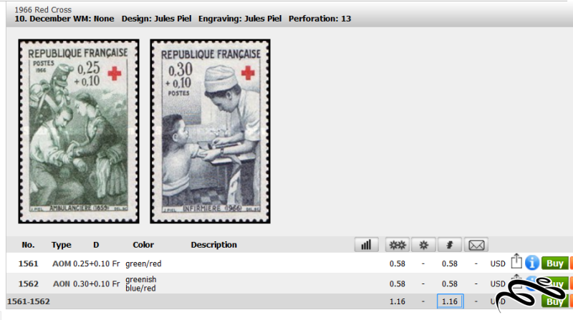Click the share icon in row 1561
Image resolution: width=573 pixels, height=320 pixels.
click(516, 261)
